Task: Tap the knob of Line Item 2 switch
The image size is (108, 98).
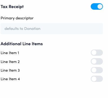Action: point(94,61)
